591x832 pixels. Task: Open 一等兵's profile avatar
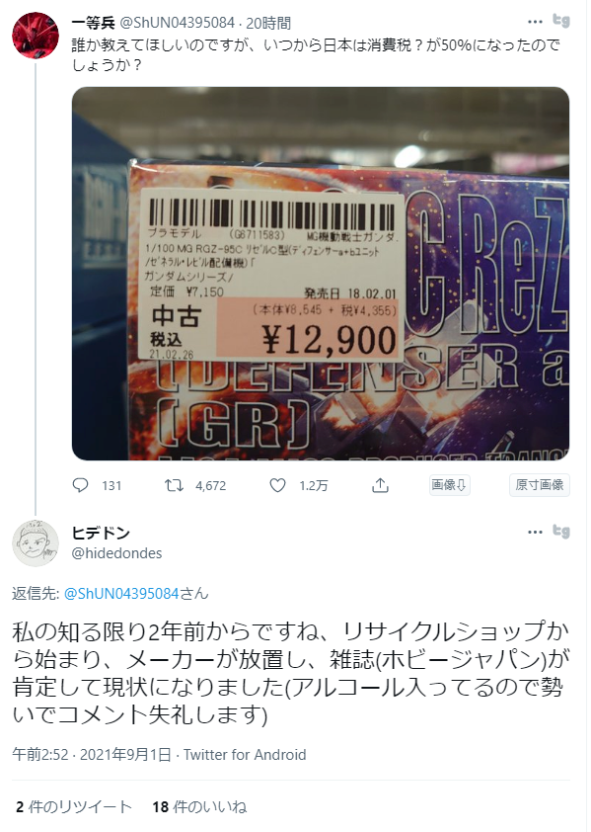tap(36, 35)
